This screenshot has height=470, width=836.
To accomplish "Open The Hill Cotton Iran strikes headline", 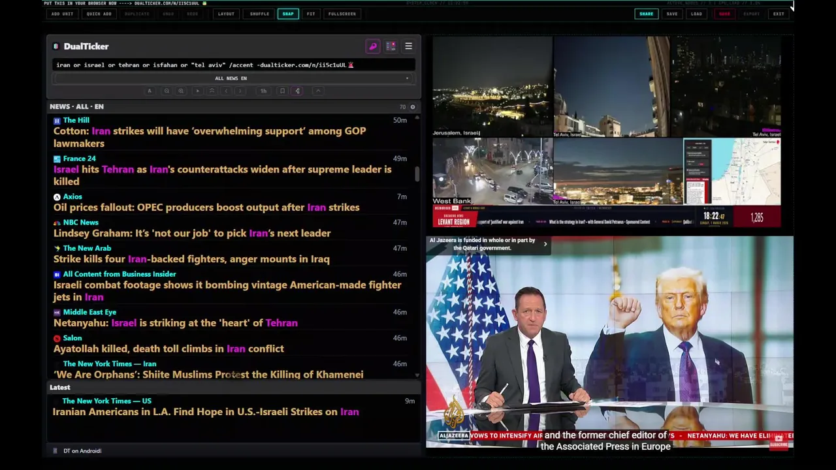I will [x=209, y=137].
